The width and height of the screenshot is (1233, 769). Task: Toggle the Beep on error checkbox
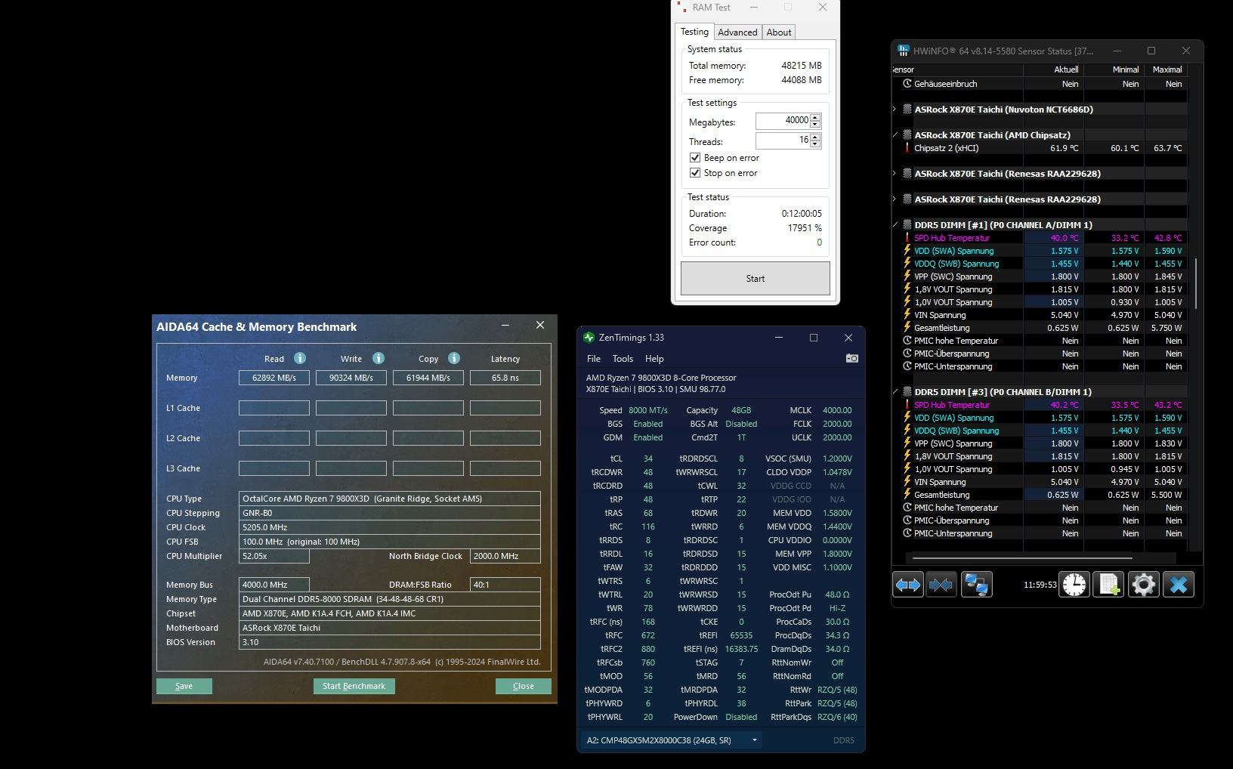(695, 158)
